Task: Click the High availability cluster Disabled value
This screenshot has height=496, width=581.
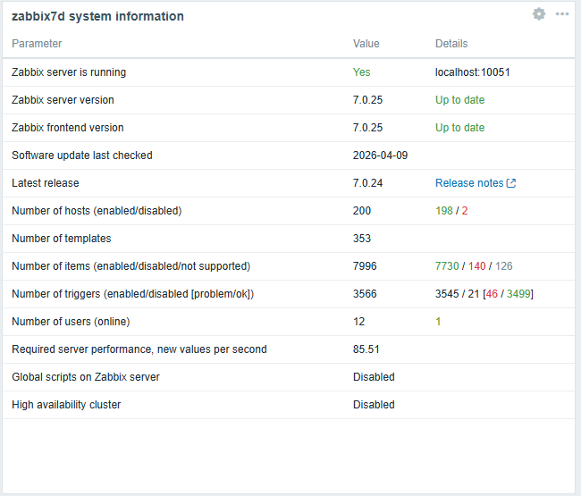Action: click(374, 405)
